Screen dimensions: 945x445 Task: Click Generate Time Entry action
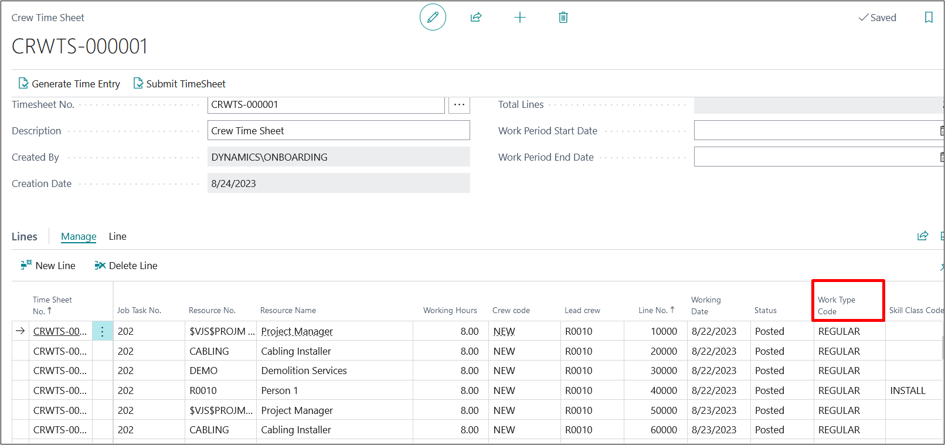(x=69, y=84)
